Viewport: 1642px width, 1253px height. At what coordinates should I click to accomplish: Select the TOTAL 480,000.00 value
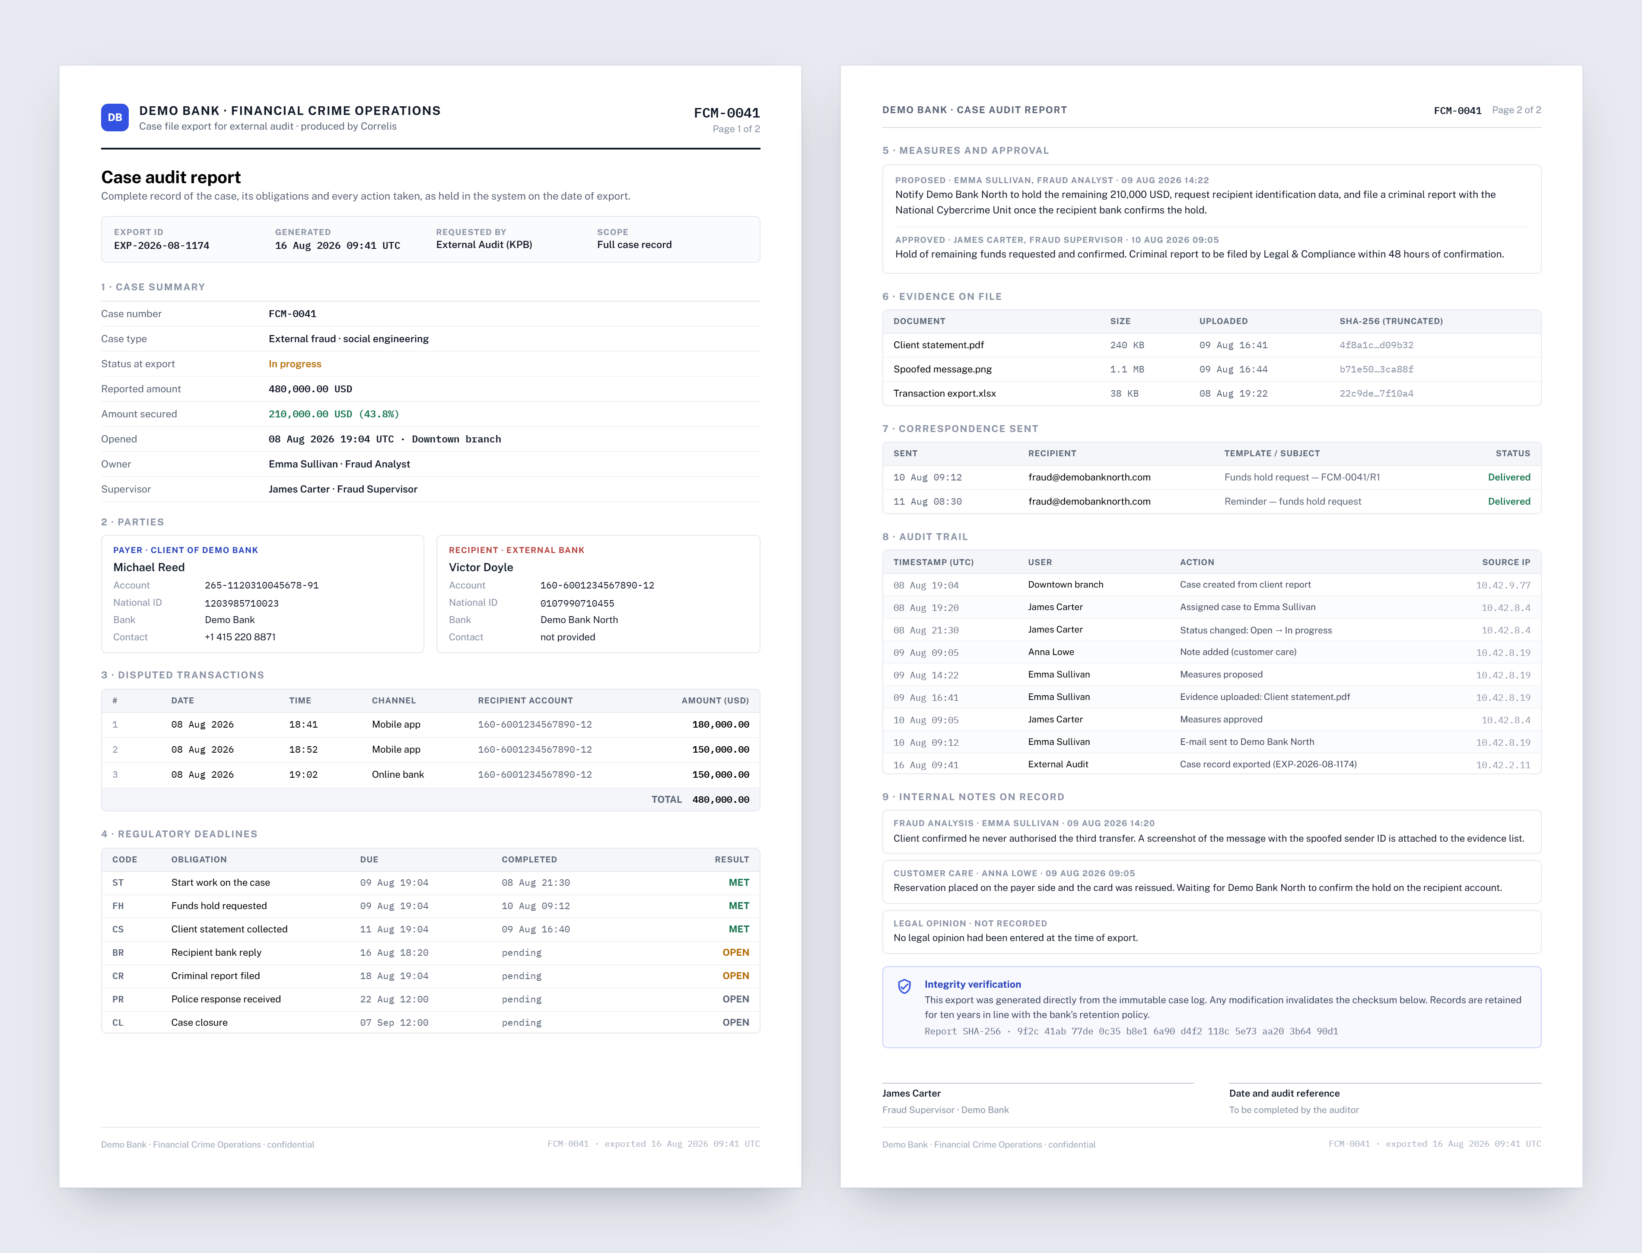720,799
